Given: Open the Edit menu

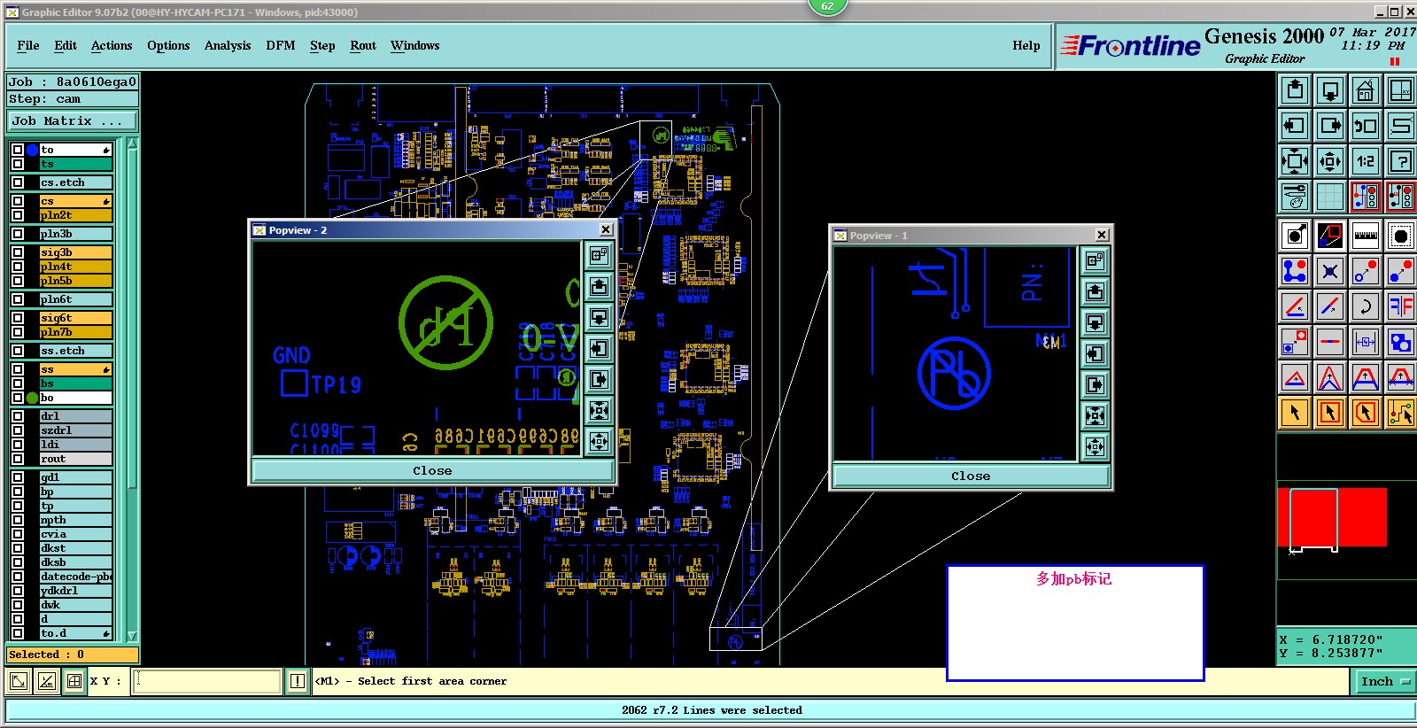Looking at the screenshot, I should [x=66, y=45].
